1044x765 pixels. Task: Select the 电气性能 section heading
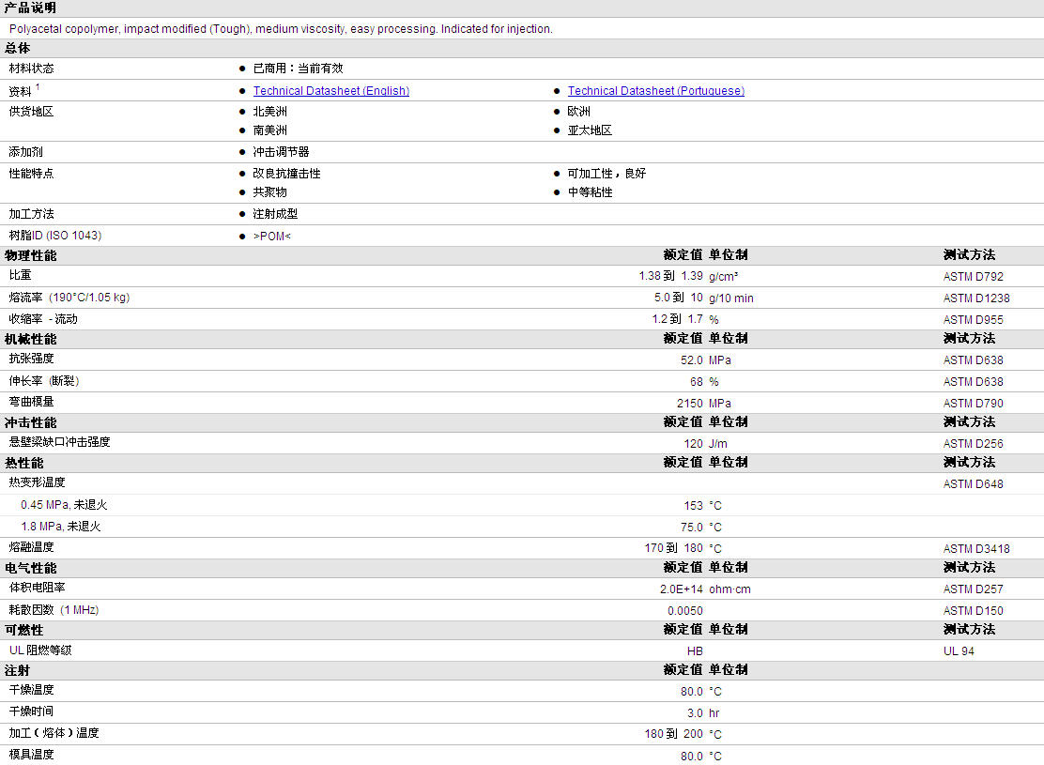30,568
